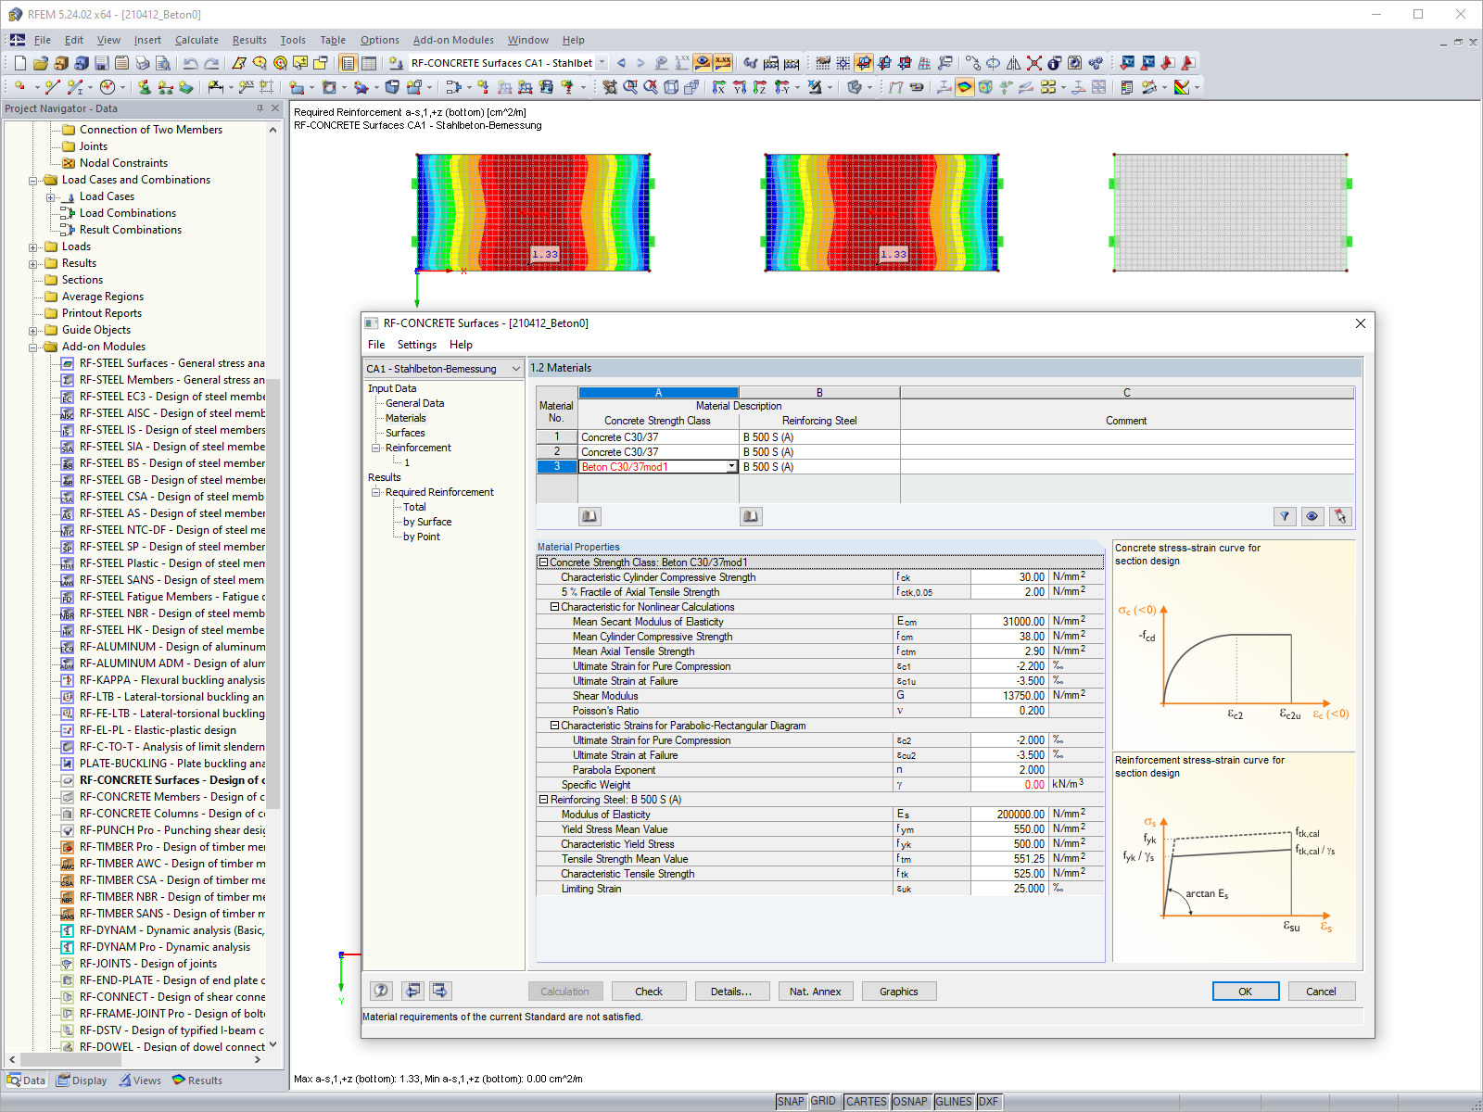Switch to the Display navigator tab
This screenshot has height=1112, width=1483.
[82, 1080]
